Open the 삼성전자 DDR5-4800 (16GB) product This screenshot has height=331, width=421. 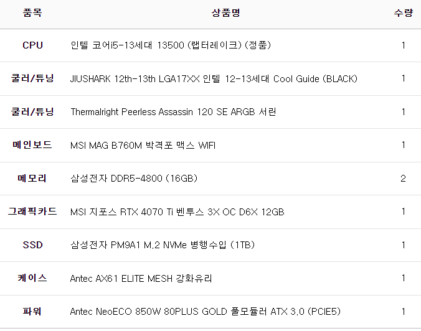coord(134,179)
